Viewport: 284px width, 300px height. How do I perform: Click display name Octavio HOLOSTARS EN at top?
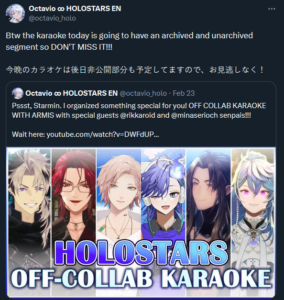75,9
